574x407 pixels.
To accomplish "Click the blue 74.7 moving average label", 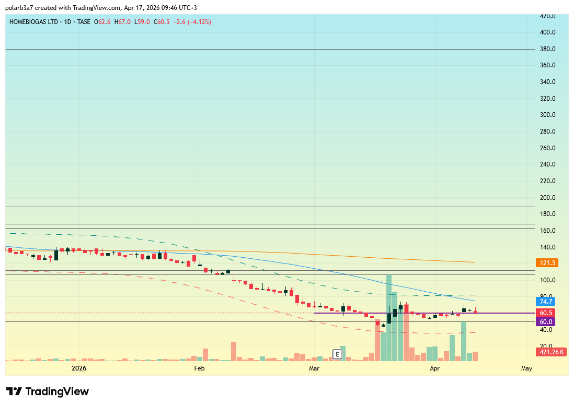I will [545, 302].
